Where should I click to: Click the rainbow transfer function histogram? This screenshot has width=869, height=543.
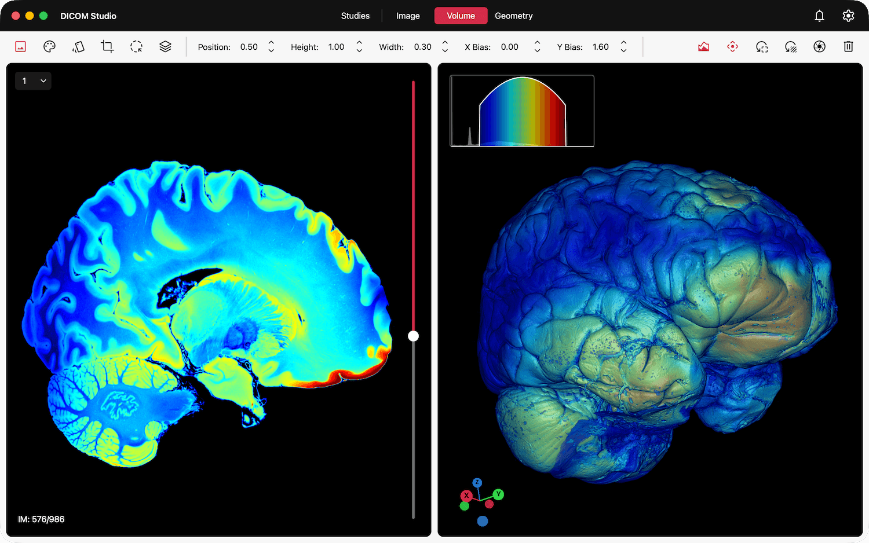[522, 111]
